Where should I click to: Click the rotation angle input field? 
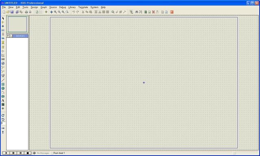[3, 123]
